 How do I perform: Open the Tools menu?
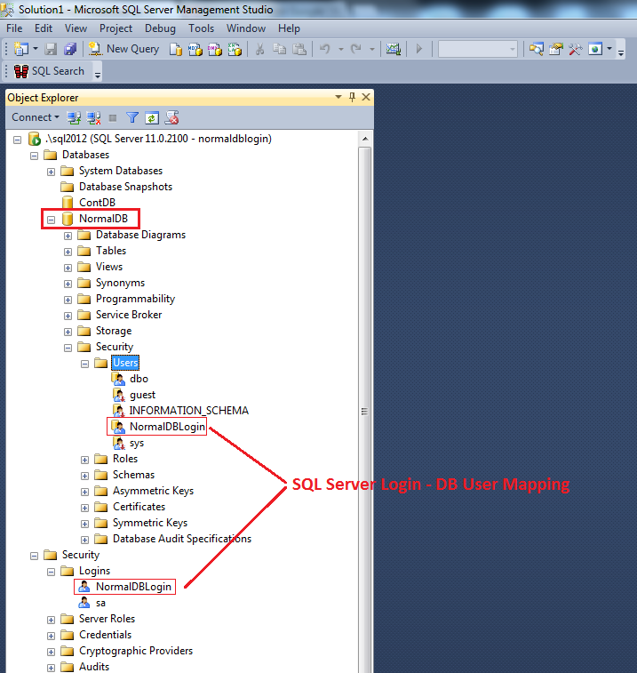point(201,28)
